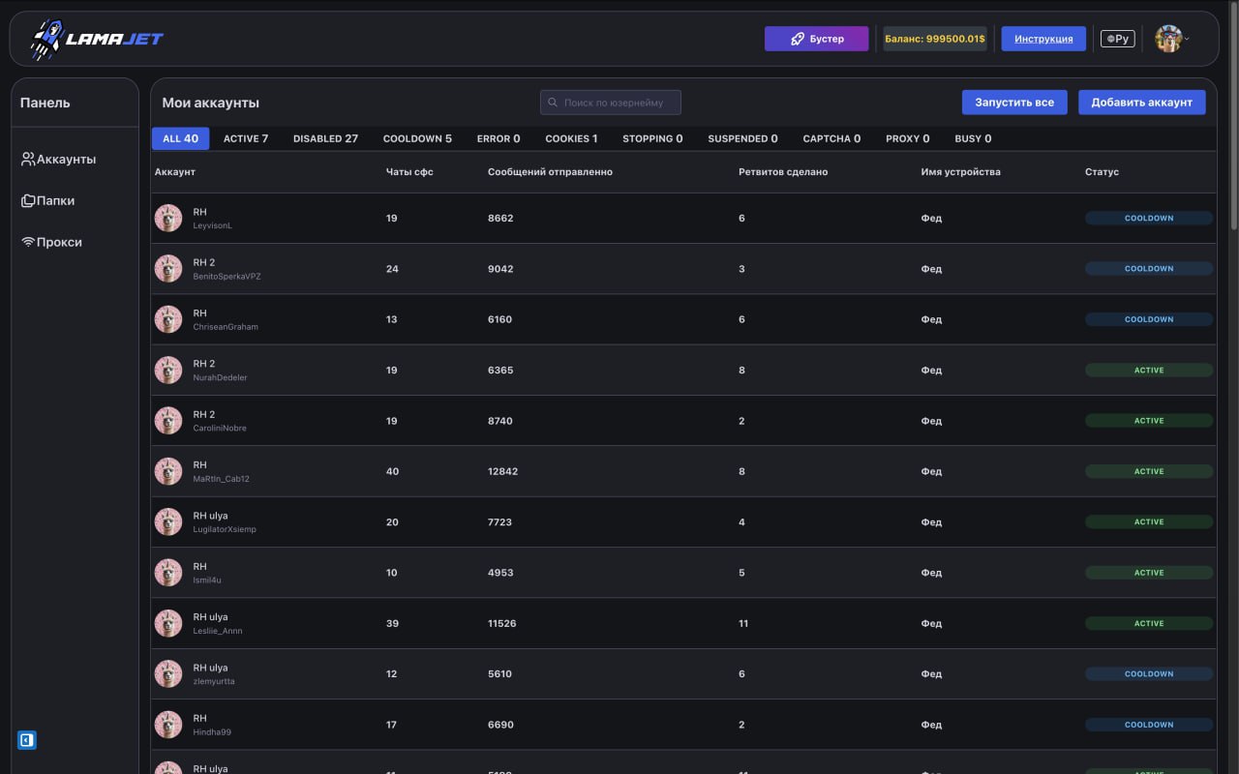
Task: Click the ACTIVE status of MaRtIn_Cab12
Action: pyautogui.click(x=1149, y=471)
